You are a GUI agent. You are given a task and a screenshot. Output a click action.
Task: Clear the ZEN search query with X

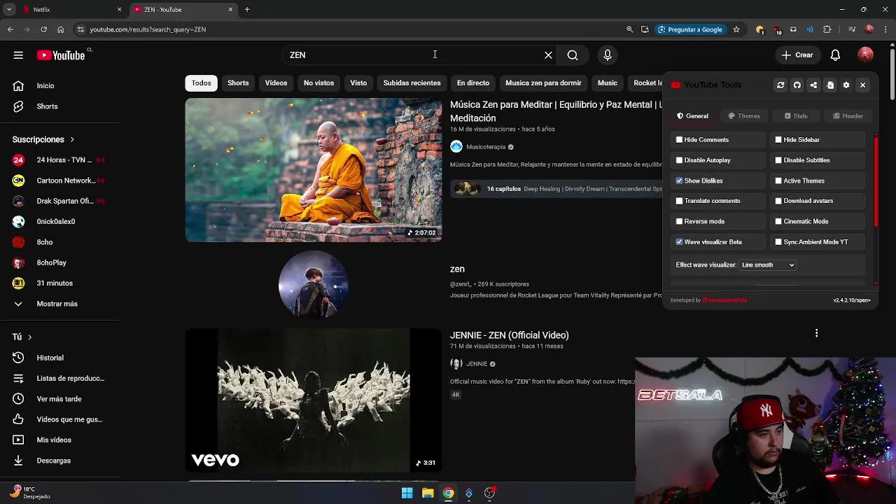(548, 55)
